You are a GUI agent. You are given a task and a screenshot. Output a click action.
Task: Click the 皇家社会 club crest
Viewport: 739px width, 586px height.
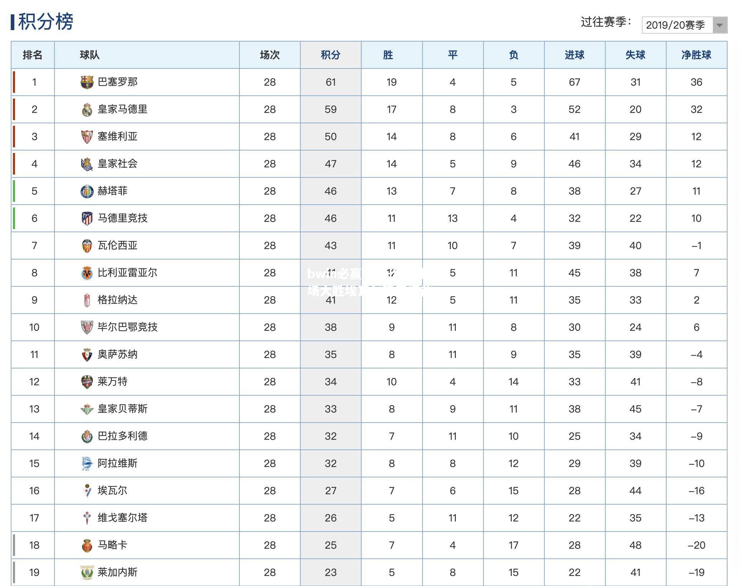tap(87, 164)
